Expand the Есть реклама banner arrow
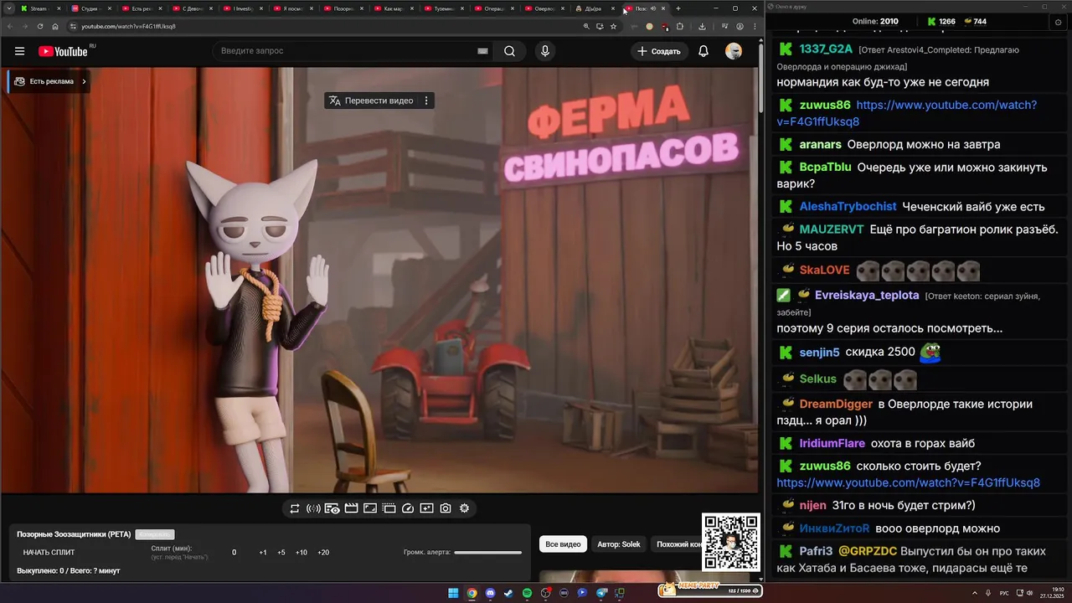The width and height of the screenshot is (1072, 603). pos(84,81)
